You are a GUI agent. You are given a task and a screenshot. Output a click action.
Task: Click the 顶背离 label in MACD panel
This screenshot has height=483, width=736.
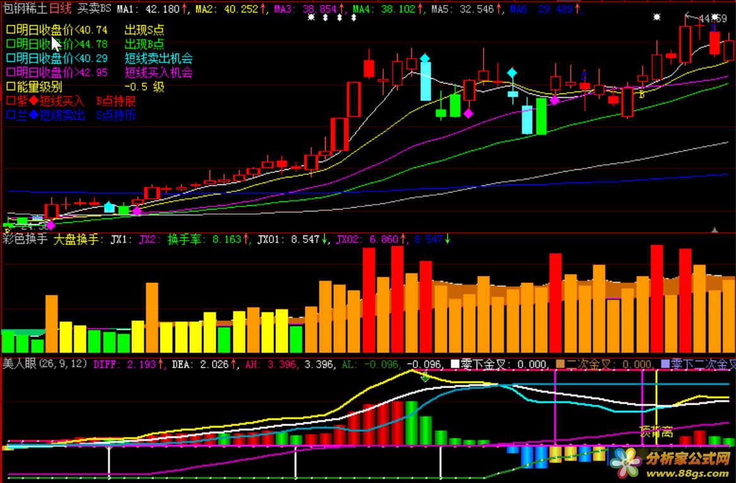656,432
